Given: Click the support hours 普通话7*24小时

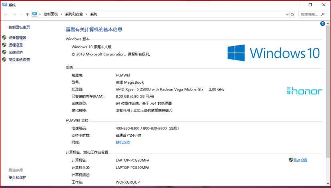Looking at the screenshot, I should point(128,135).
